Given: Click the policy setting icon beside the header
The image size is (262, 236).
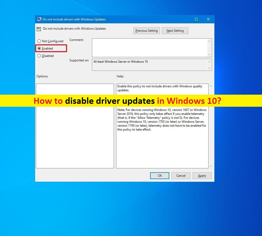Looking at the screenshot, I should click(39, 29).
